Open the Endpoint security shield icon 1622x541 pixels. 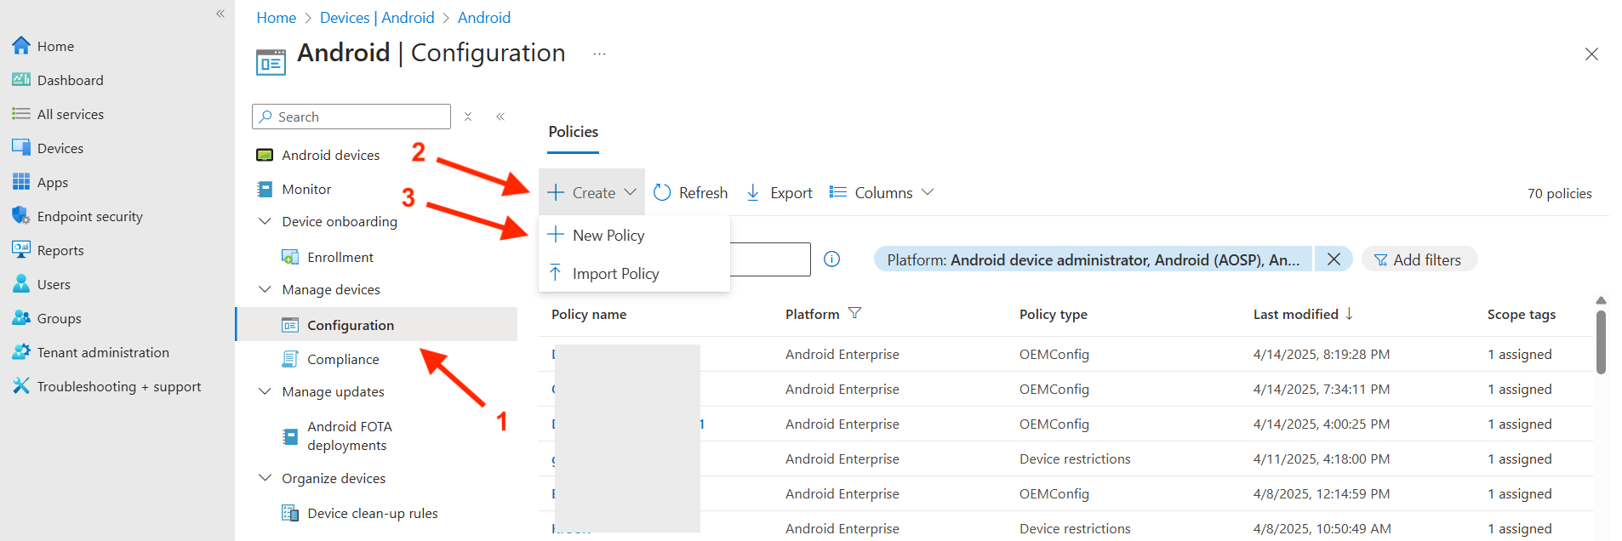20,216
